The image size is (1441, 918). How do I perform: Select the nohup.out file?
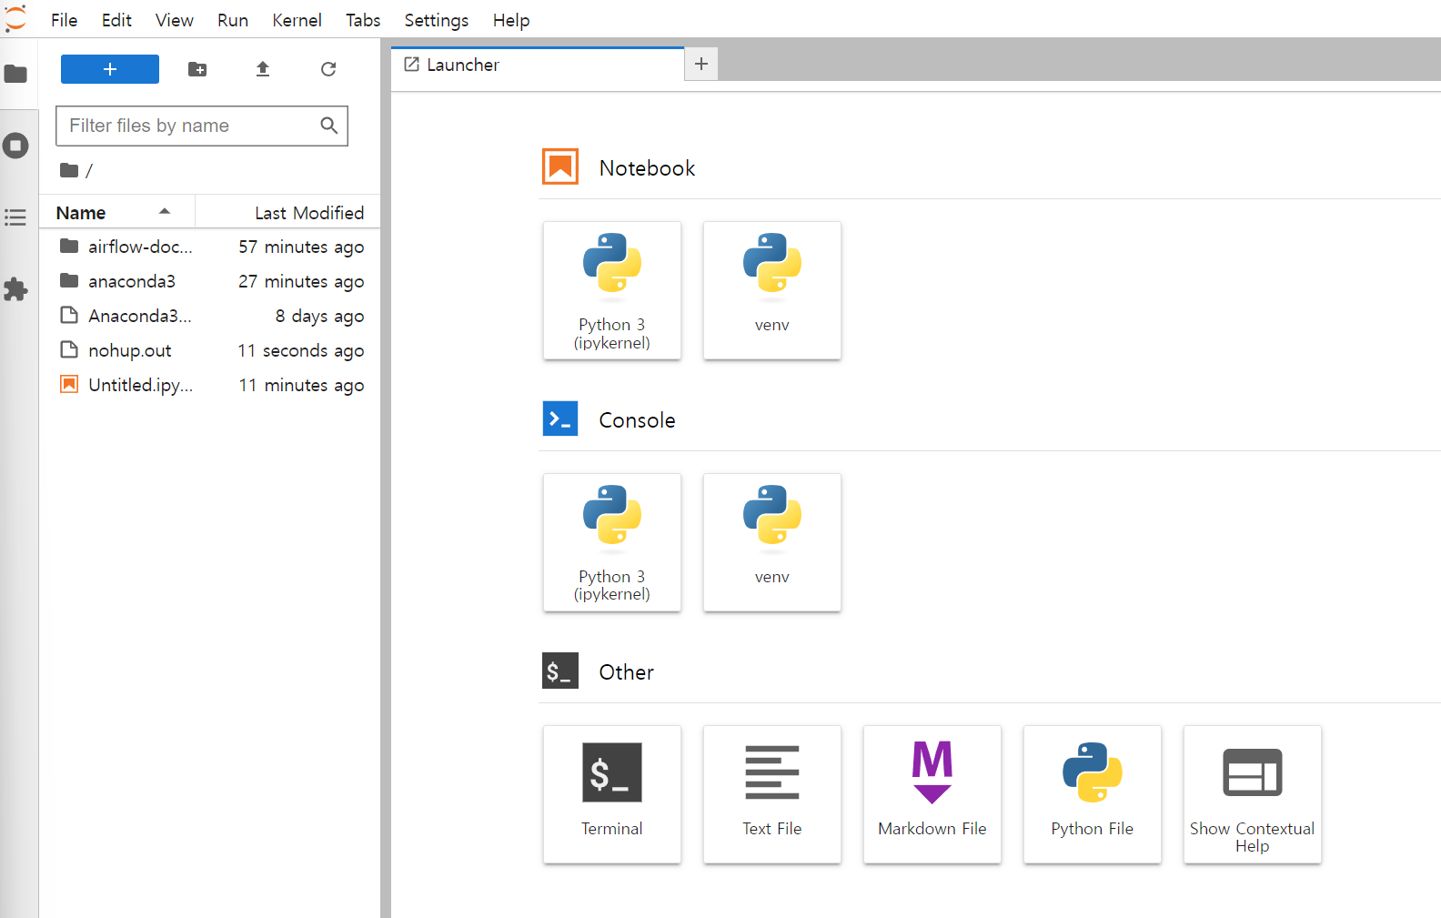tap(210, 350)
